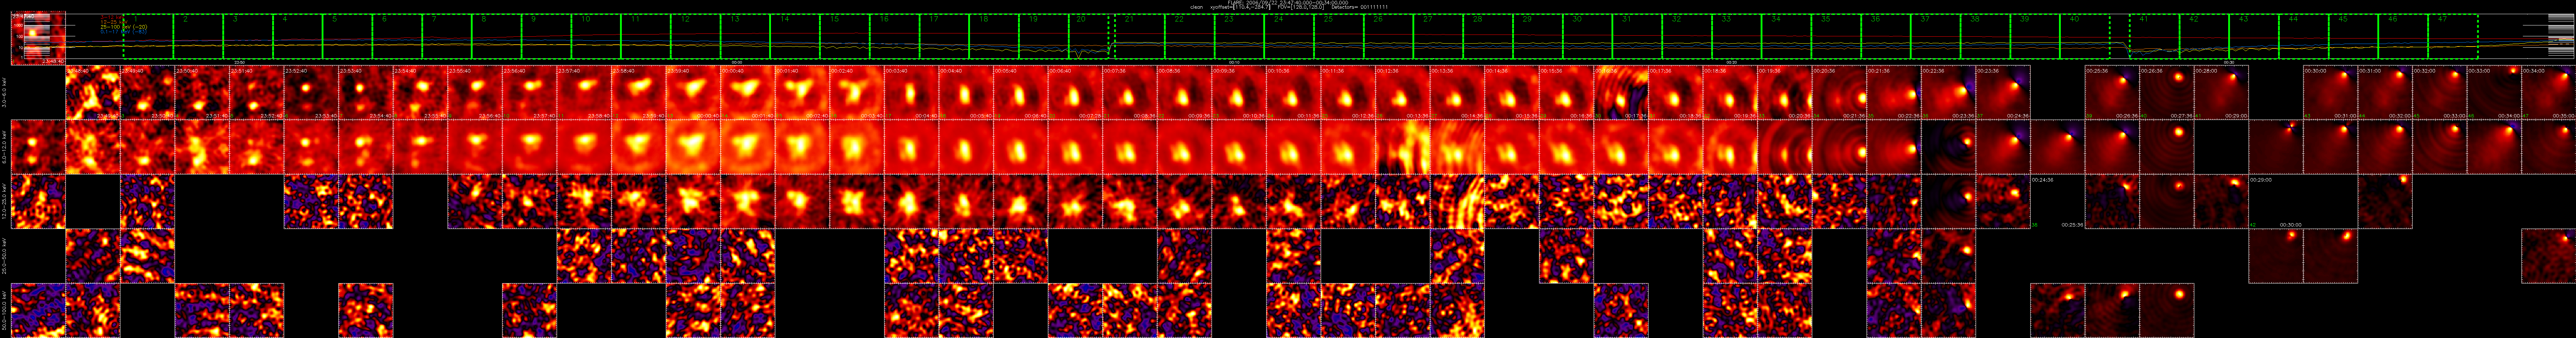The width and height of the screenshot is (2576, 338).
Task: Click the '00:10' time axis tick label
Action: pos(1234,62)
